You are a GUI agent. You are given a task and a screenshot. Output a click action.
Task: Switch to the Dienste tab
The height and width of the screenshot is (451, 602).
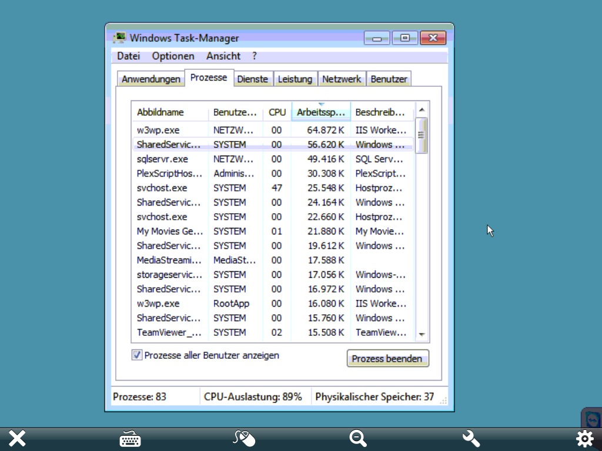click(x=253, y=79)
